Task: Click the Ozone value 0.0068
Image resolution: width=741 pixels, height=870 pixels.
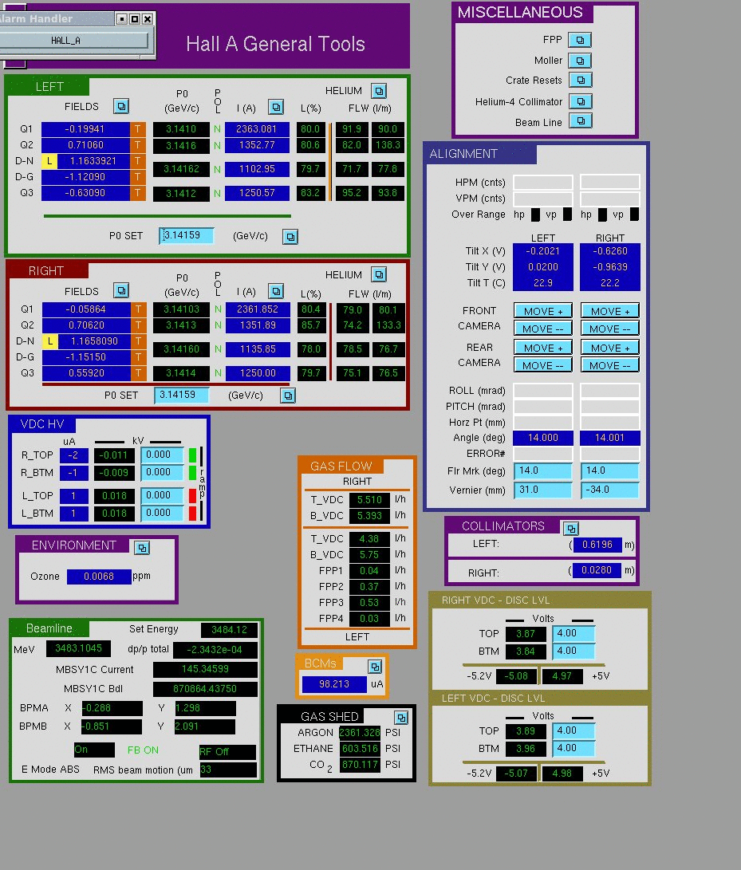Action: coord(99,577)
